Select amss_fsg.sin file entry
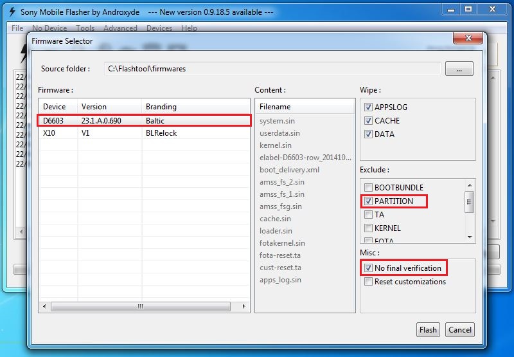The width and height of the screenshot is (514, 357). pyautogui.click(x=281, y=206)
